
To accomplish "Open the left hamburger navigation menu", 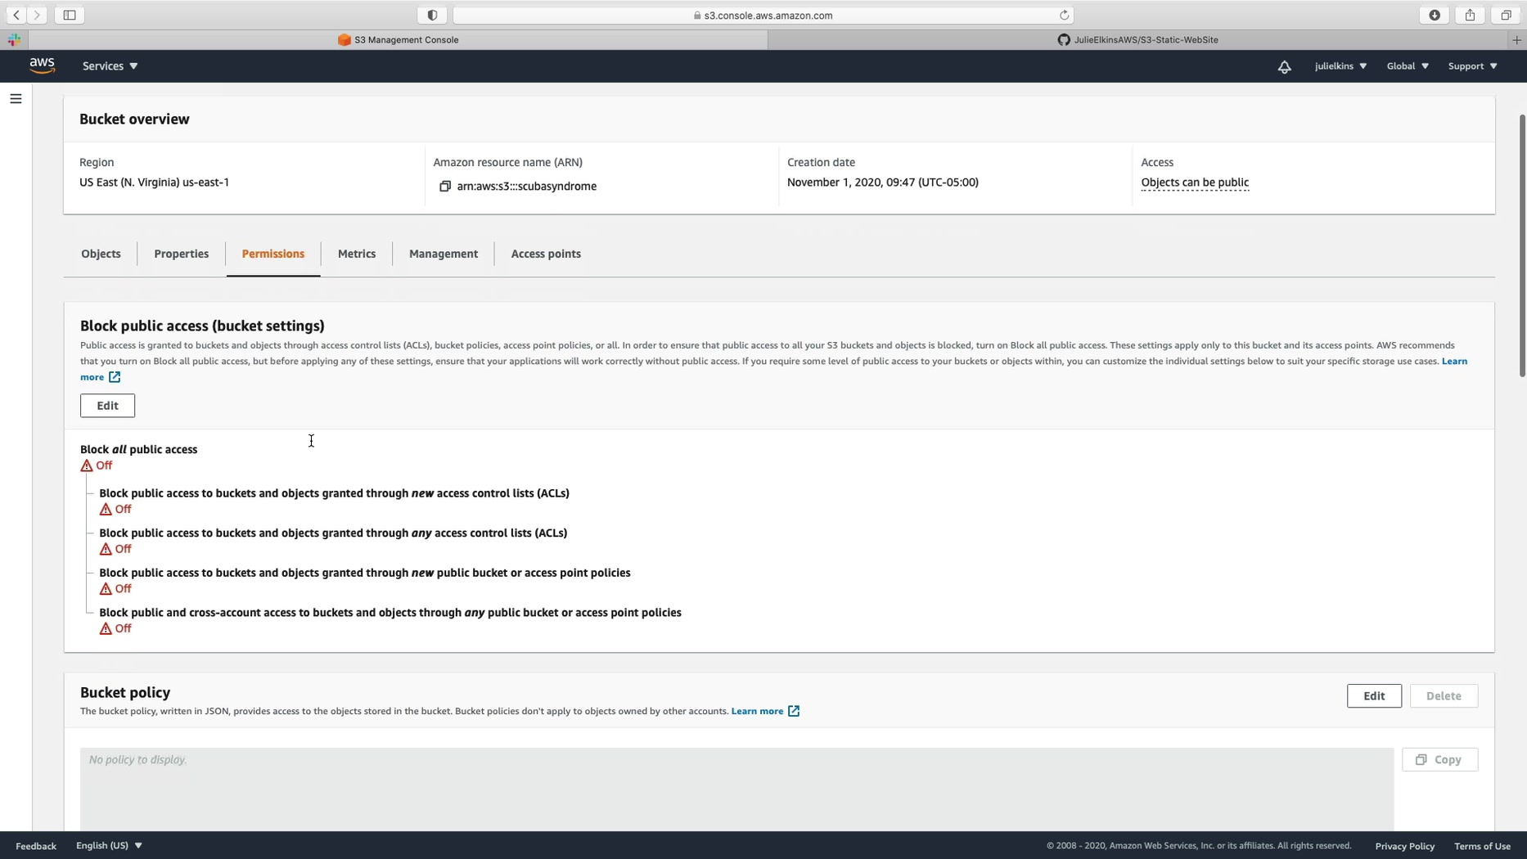I will (16, 99).
